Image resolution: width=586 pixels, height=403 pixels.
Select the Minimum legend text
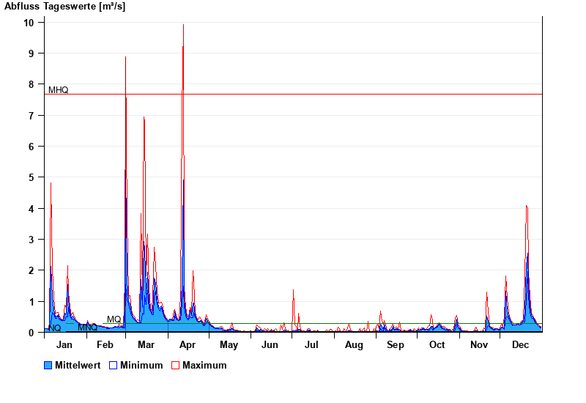click(x=141, y=365)
